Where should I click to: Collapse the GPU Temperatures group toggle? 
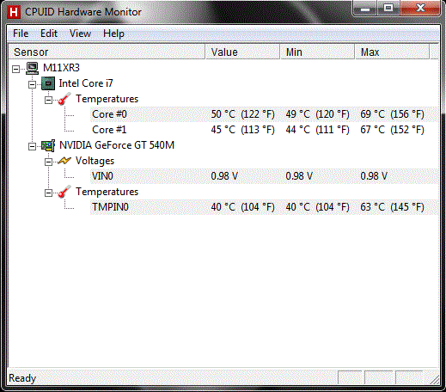48,193
